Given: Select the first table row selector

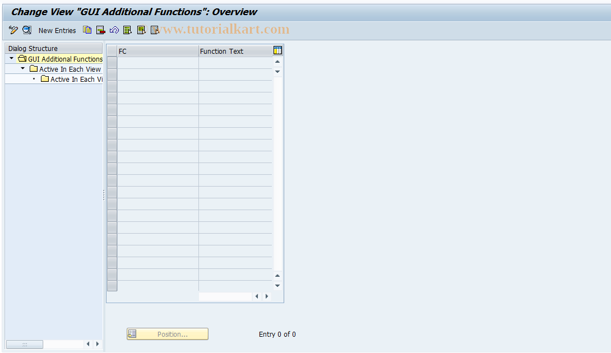Looking at the screenshot, I should pyautogui.click(x=112, y=63).
